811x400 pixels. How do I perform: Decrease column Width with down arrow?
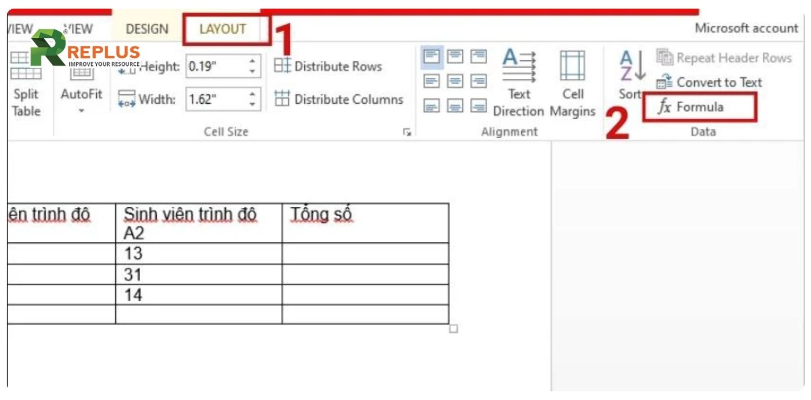(252, 105)
